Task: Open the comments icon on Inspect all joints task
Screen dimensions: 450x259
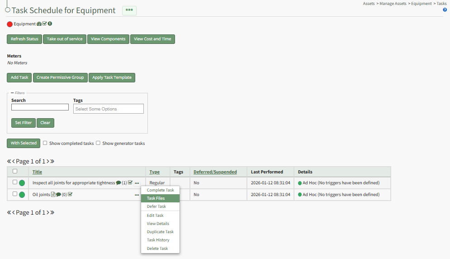Action: point(118,183)
